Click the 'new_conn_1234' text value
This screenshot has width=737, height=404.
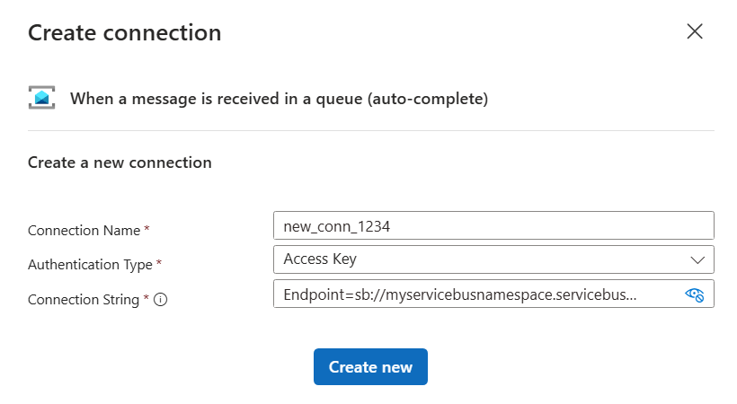click(x=336, y=225)
